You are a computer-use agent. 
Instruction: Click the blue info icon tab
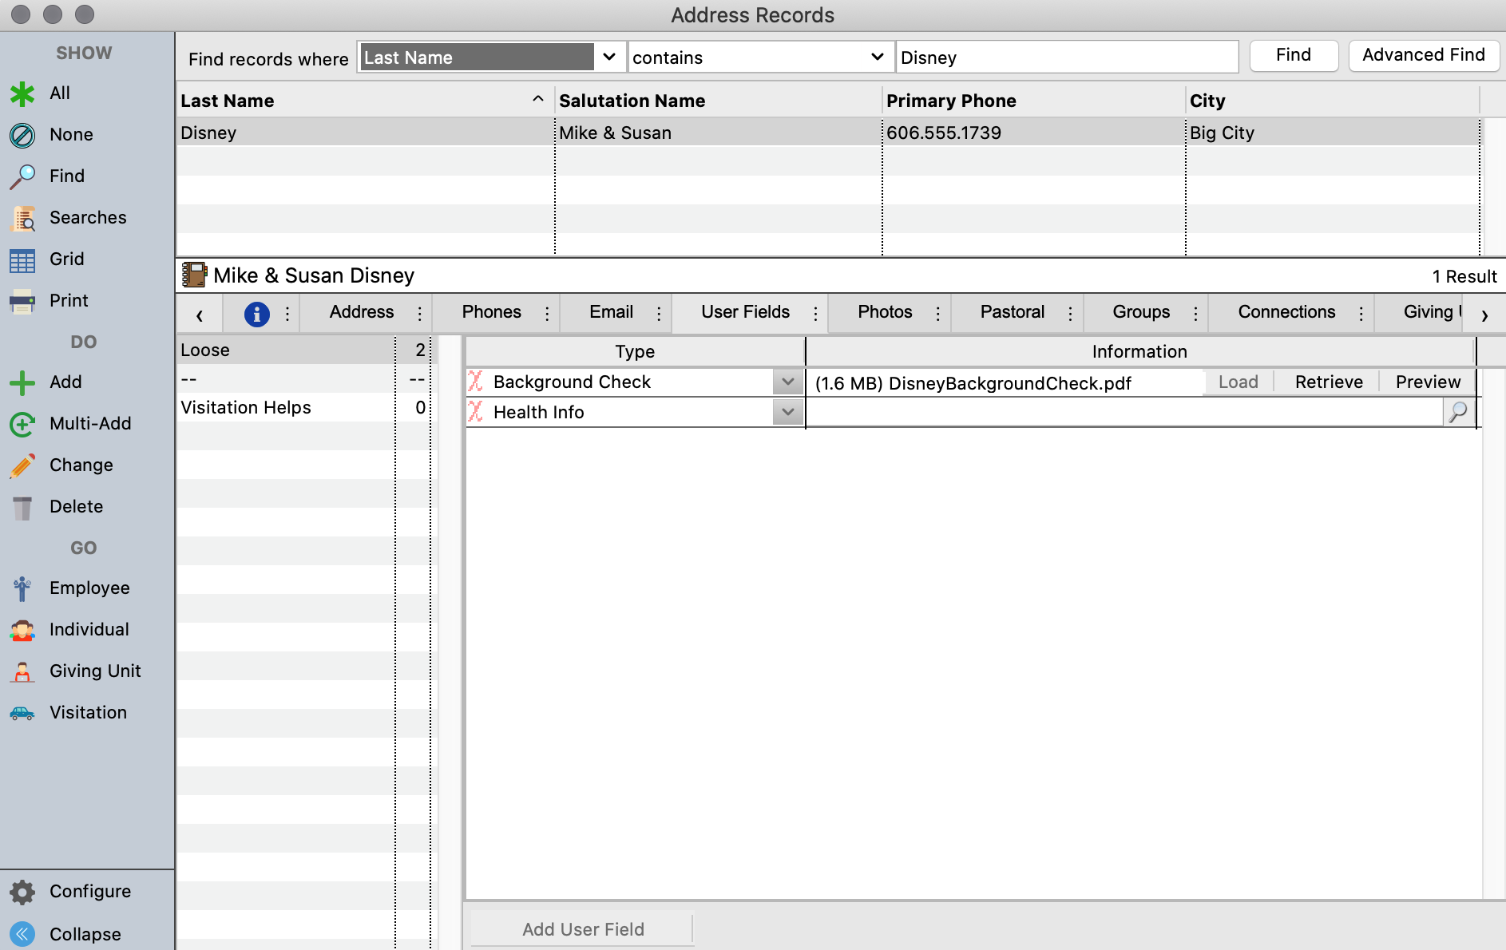(256, 314)
